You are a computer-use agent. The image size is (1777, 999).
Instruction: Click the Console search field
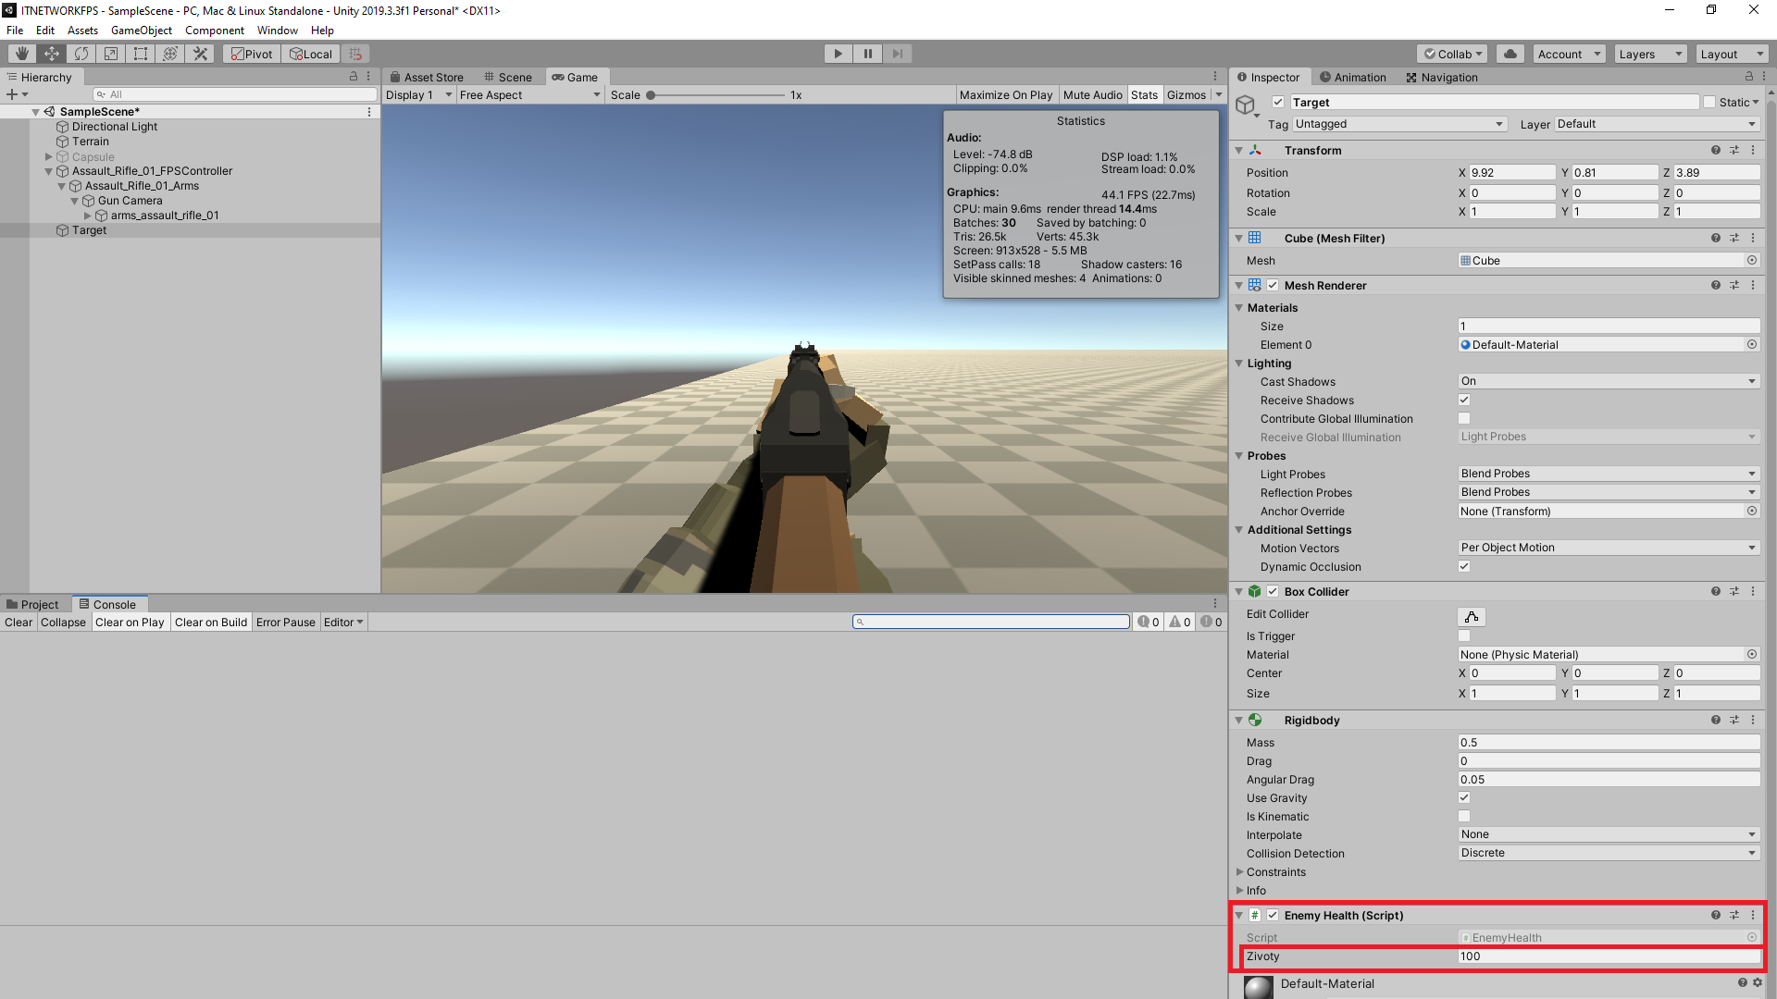pos(990,622)
